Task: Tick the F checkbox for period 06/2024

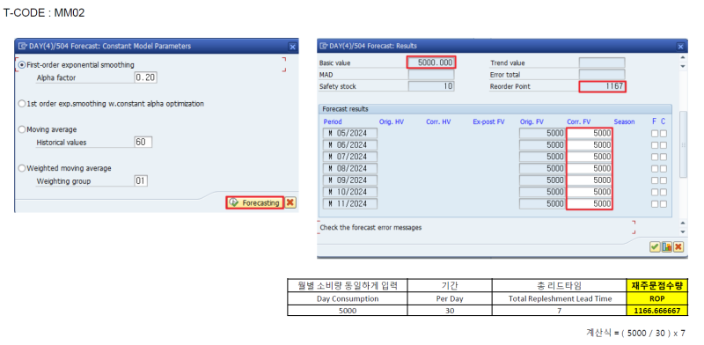Action: (655, 145)
